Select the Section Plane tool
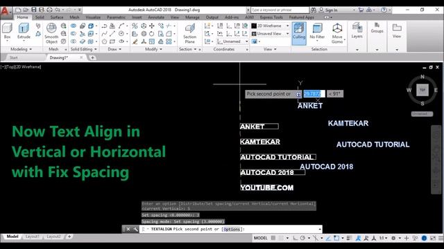 (189, 33)
